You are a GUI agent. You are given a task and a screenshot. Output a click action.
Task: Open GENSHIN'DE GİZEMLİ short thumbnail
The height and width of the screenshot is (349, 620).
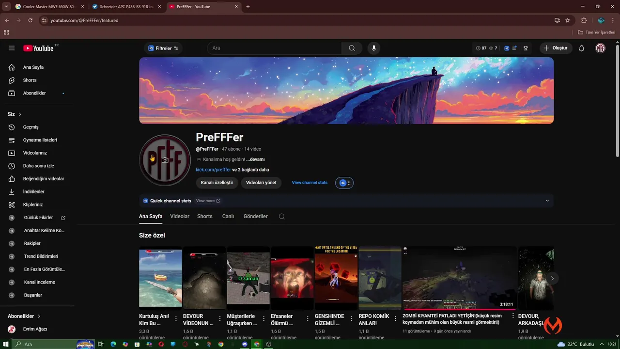click(x=336, y=278)
